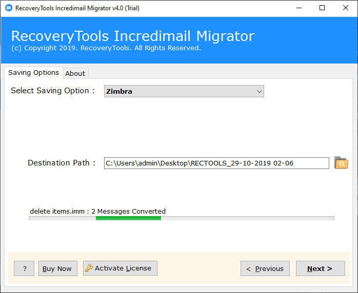358x293 pixels.
Task: Select the Saving Options tab
Action: pos(33,73)
